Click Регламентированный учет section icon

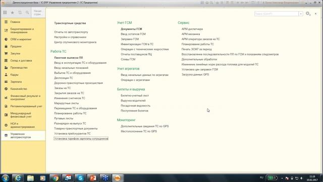6,106
